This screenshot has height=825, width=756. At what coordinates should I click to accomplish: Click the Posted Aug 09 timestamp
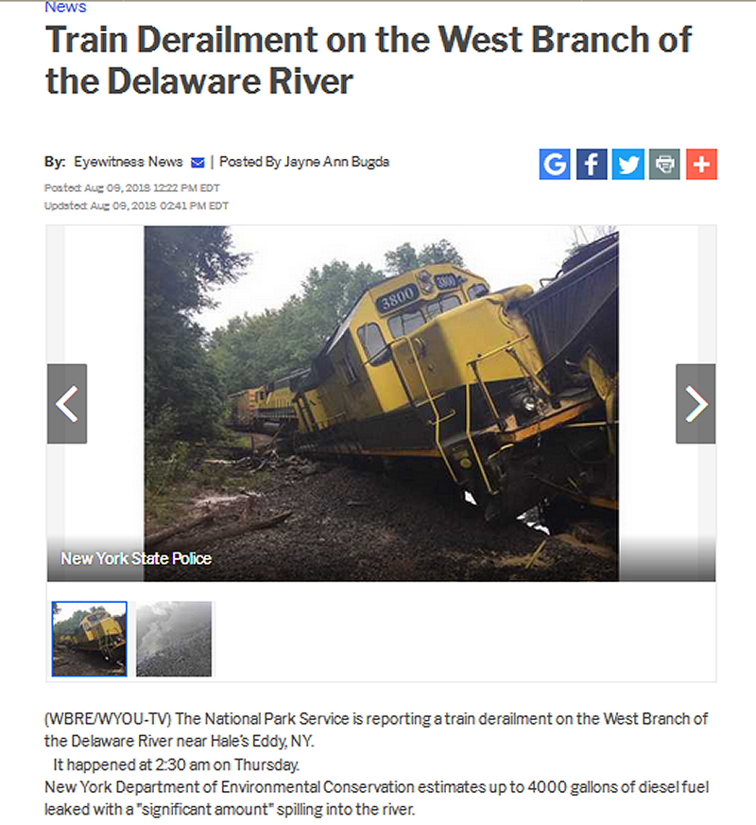(132, 188)
